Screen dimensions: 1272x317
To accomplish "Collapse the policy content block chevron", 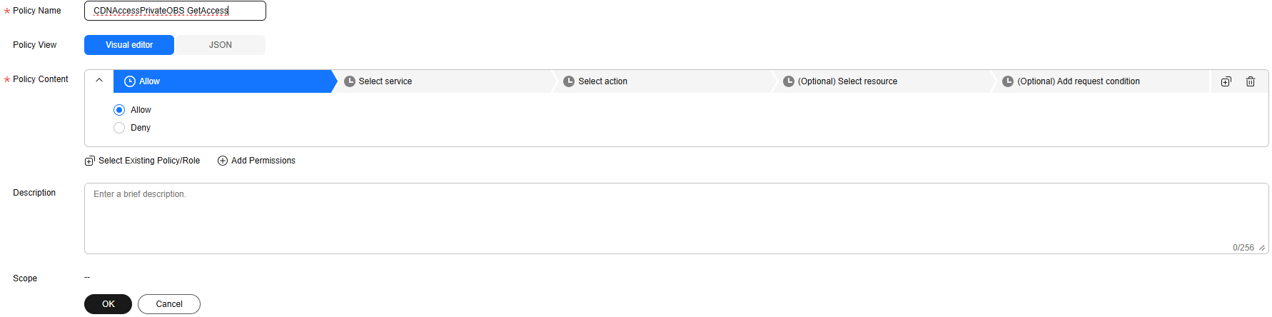I will coord(99,81).
